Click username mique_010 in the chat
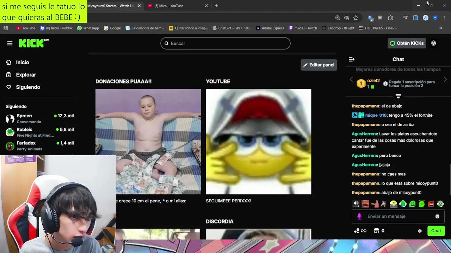This screenshot has width=451, height=253. click(376, 115)
